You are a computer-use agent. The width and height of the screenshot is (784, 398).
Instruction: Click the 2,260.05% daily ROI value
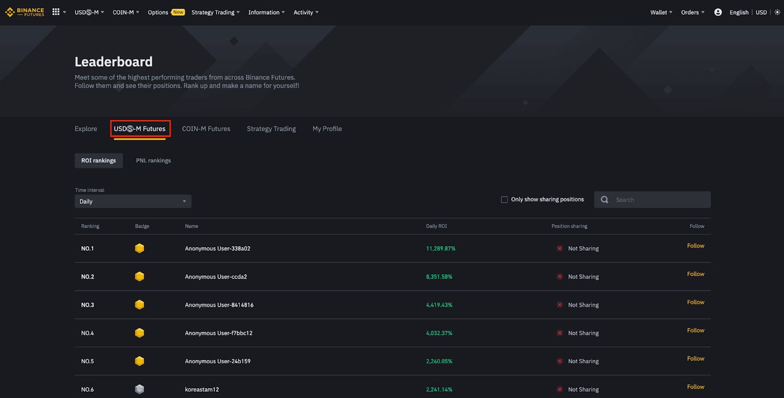pyautogui.click(x=439, y=361)
